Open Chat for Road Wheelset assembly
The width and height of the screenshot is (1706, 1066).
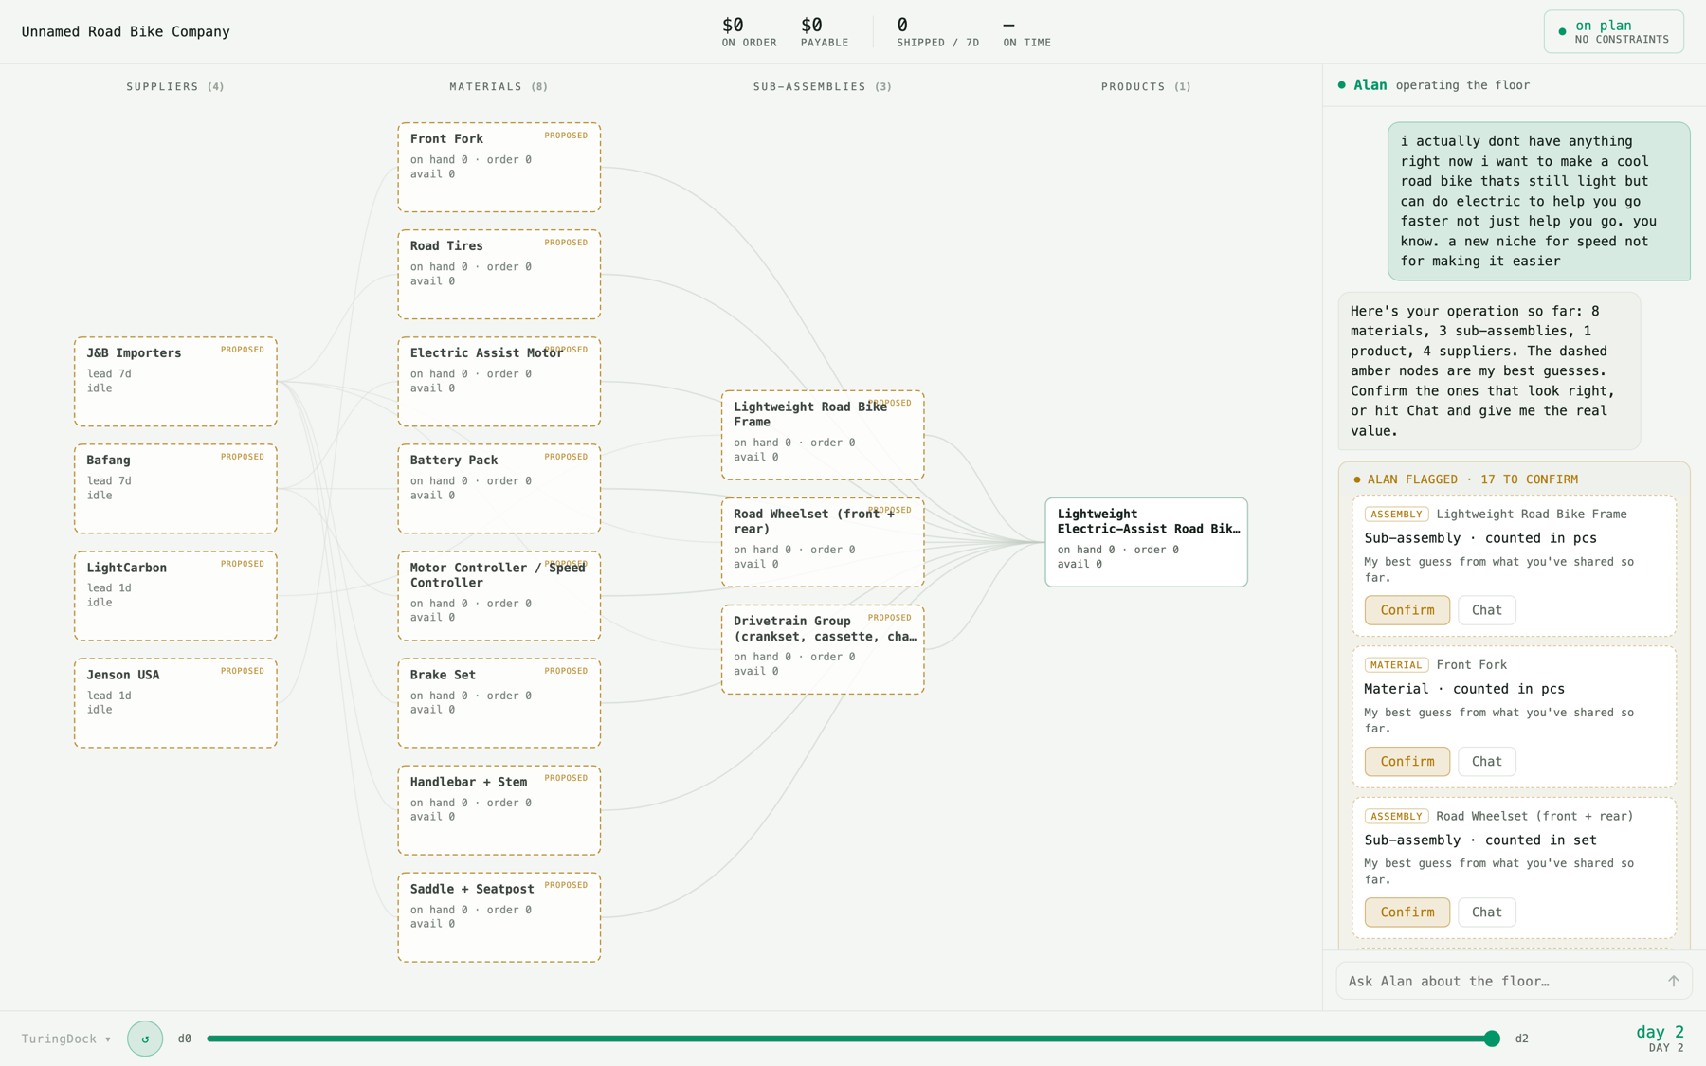[1486, 912]
